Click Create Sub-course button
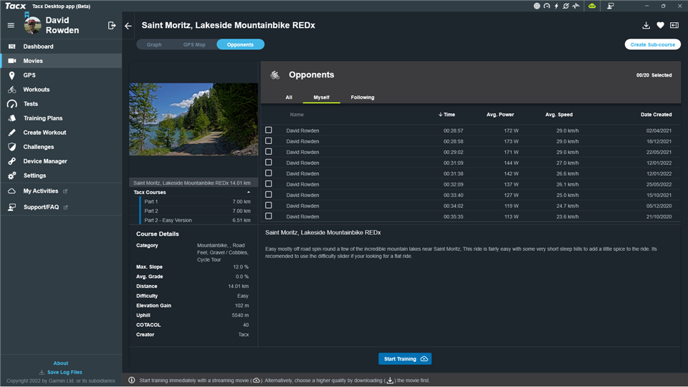Screen dimensions: 688x387 coord(652,44)
